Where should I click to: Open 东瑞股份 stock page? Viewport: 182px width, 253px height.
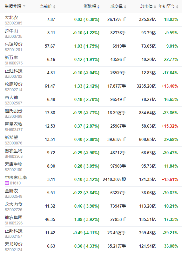click(x=14, y=44)
